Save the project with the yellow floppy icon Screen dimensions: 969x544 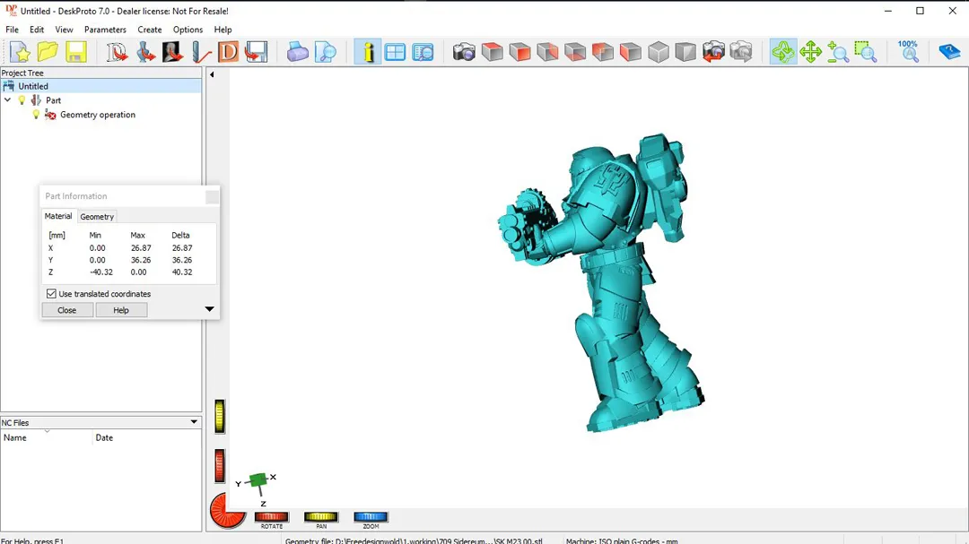coord(75,52)
